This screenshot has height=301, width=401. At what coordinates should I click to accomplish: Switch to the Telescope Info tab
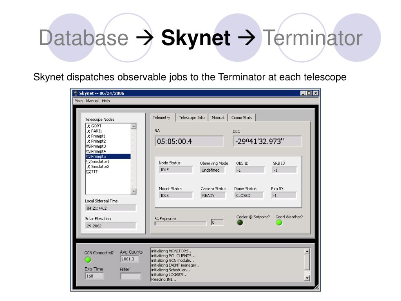[192, 118]
